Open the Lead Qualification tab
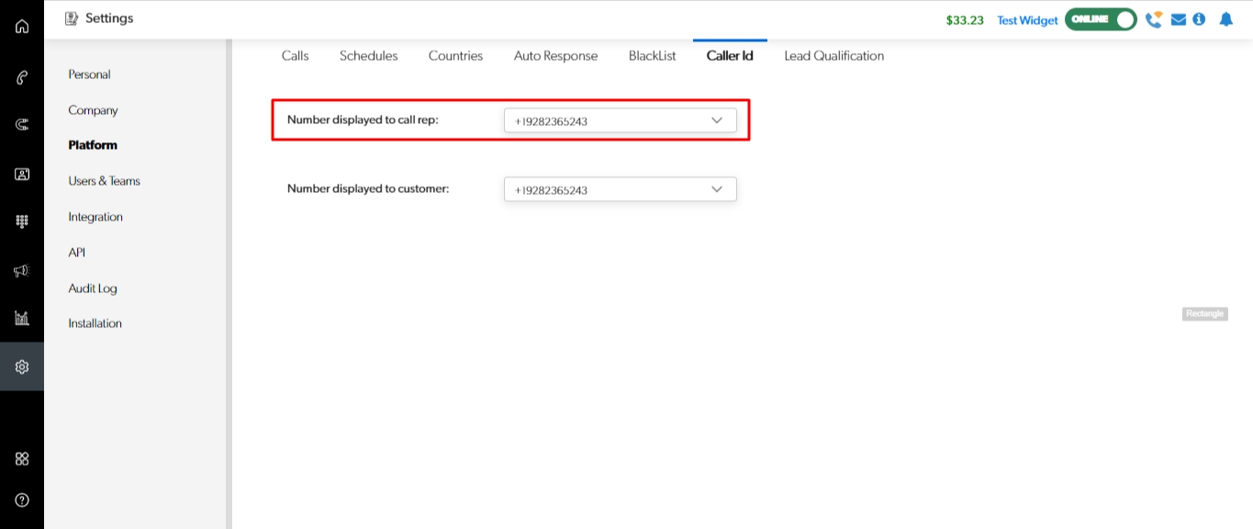The height and width of the screenshot is (529, 1253). click(833, 56)
